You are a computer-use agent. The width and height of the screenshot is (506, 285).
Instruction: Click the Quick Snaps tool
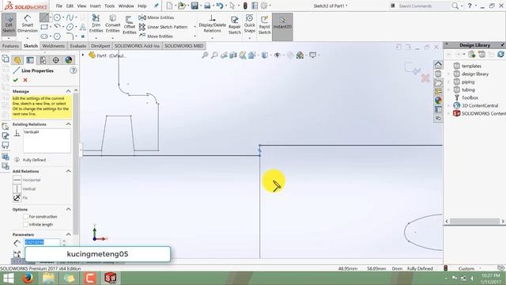tap(250, 23)
